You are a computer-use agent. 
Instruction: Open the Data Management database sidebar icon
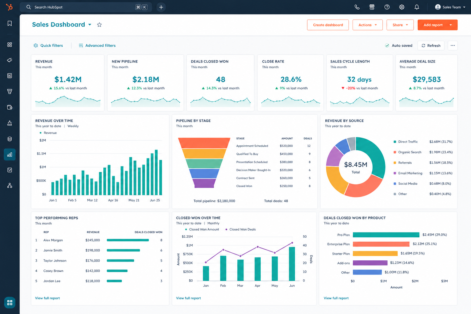pyautogui.click(x=10, y=139)
